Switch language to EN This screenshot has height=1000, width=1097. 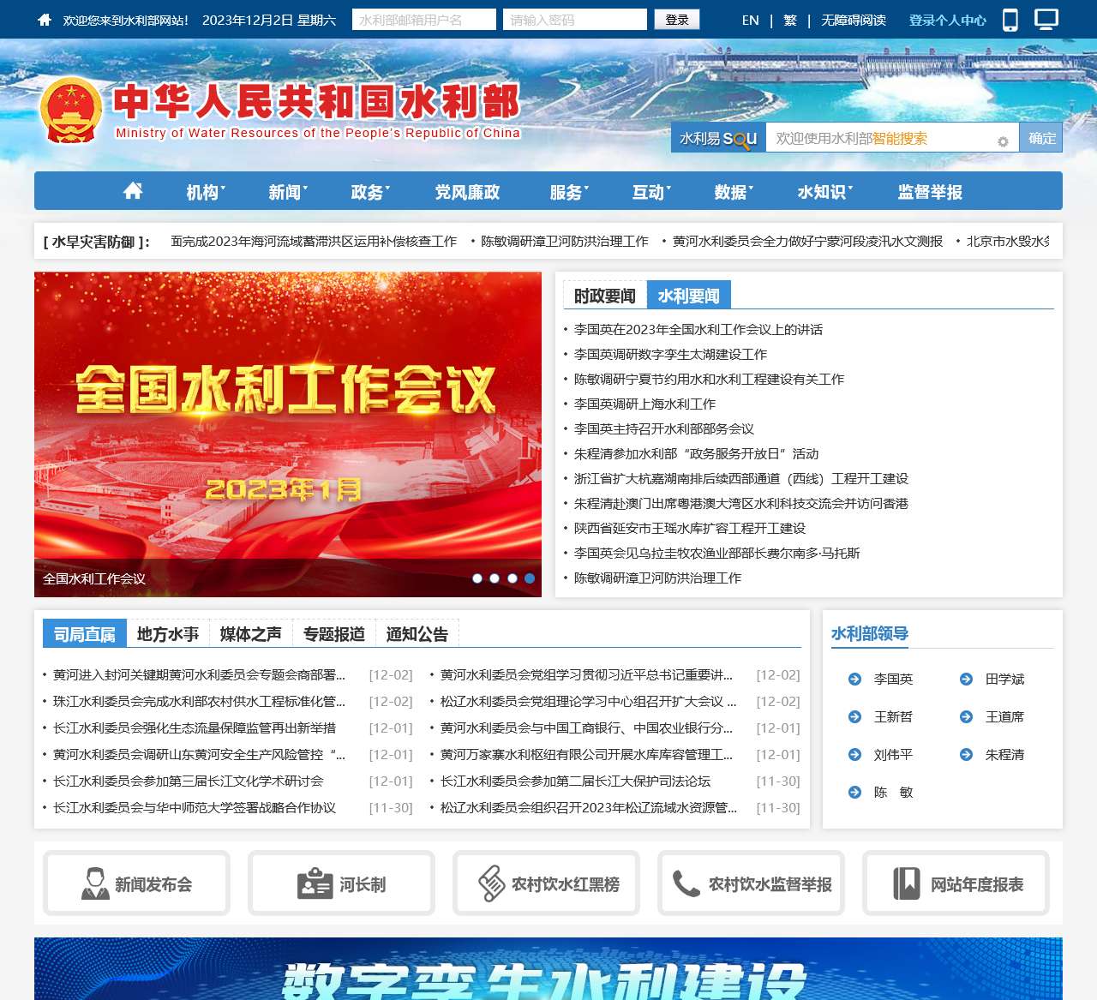click(x=751, y=20)
